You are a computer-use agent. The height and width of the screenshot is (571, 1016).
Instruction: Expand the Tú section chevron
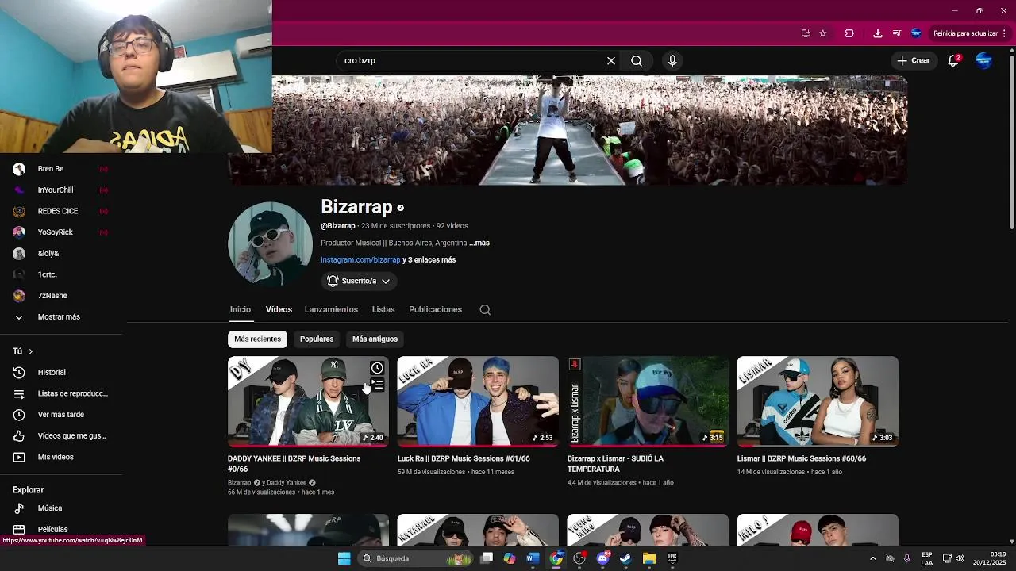click(31, 351)
